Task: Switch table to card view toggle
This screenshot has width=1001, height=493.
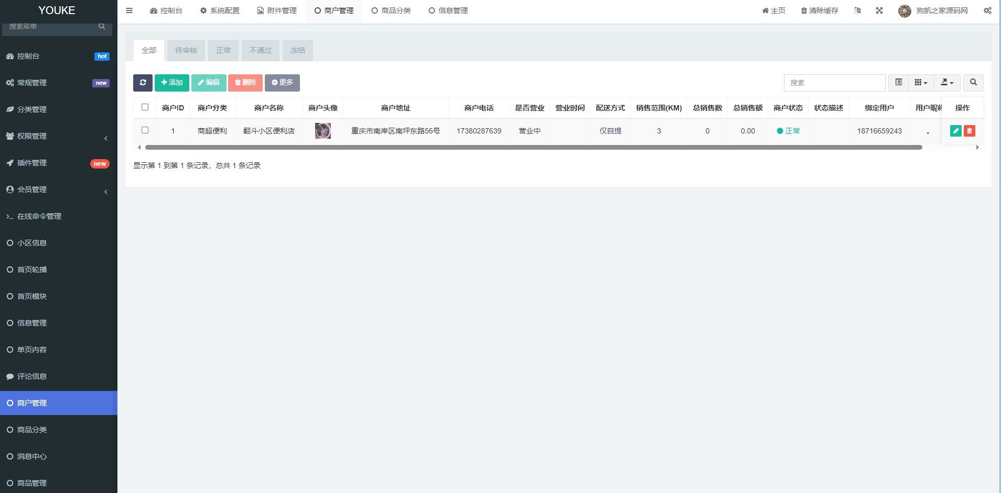Action: coord(898,83)
